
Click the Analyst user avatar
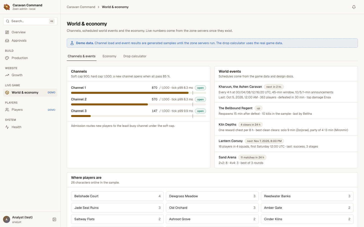coord(7,219)
